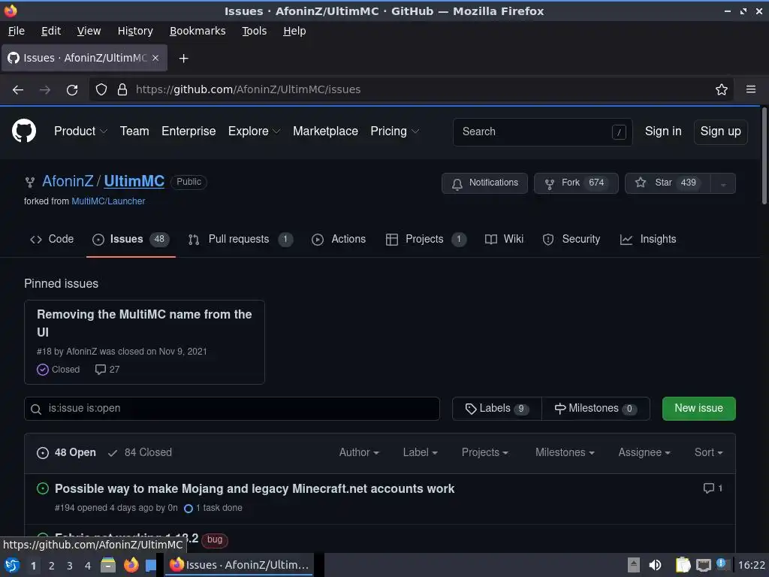Open the Security tab
Viewport: 769px width, 577px height.
(571, 240)
